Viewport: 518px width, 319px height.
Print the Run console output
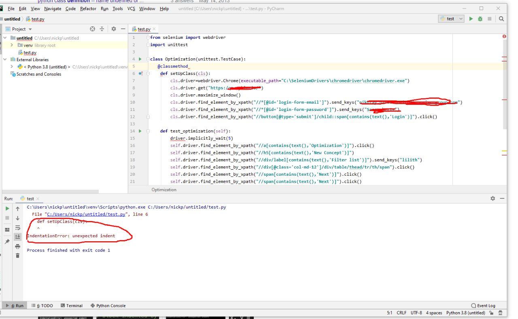(x=17, y=246)
